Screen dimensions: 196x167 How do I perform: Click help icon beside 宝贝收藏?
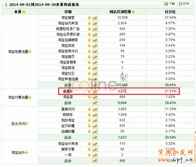point(89,126)
